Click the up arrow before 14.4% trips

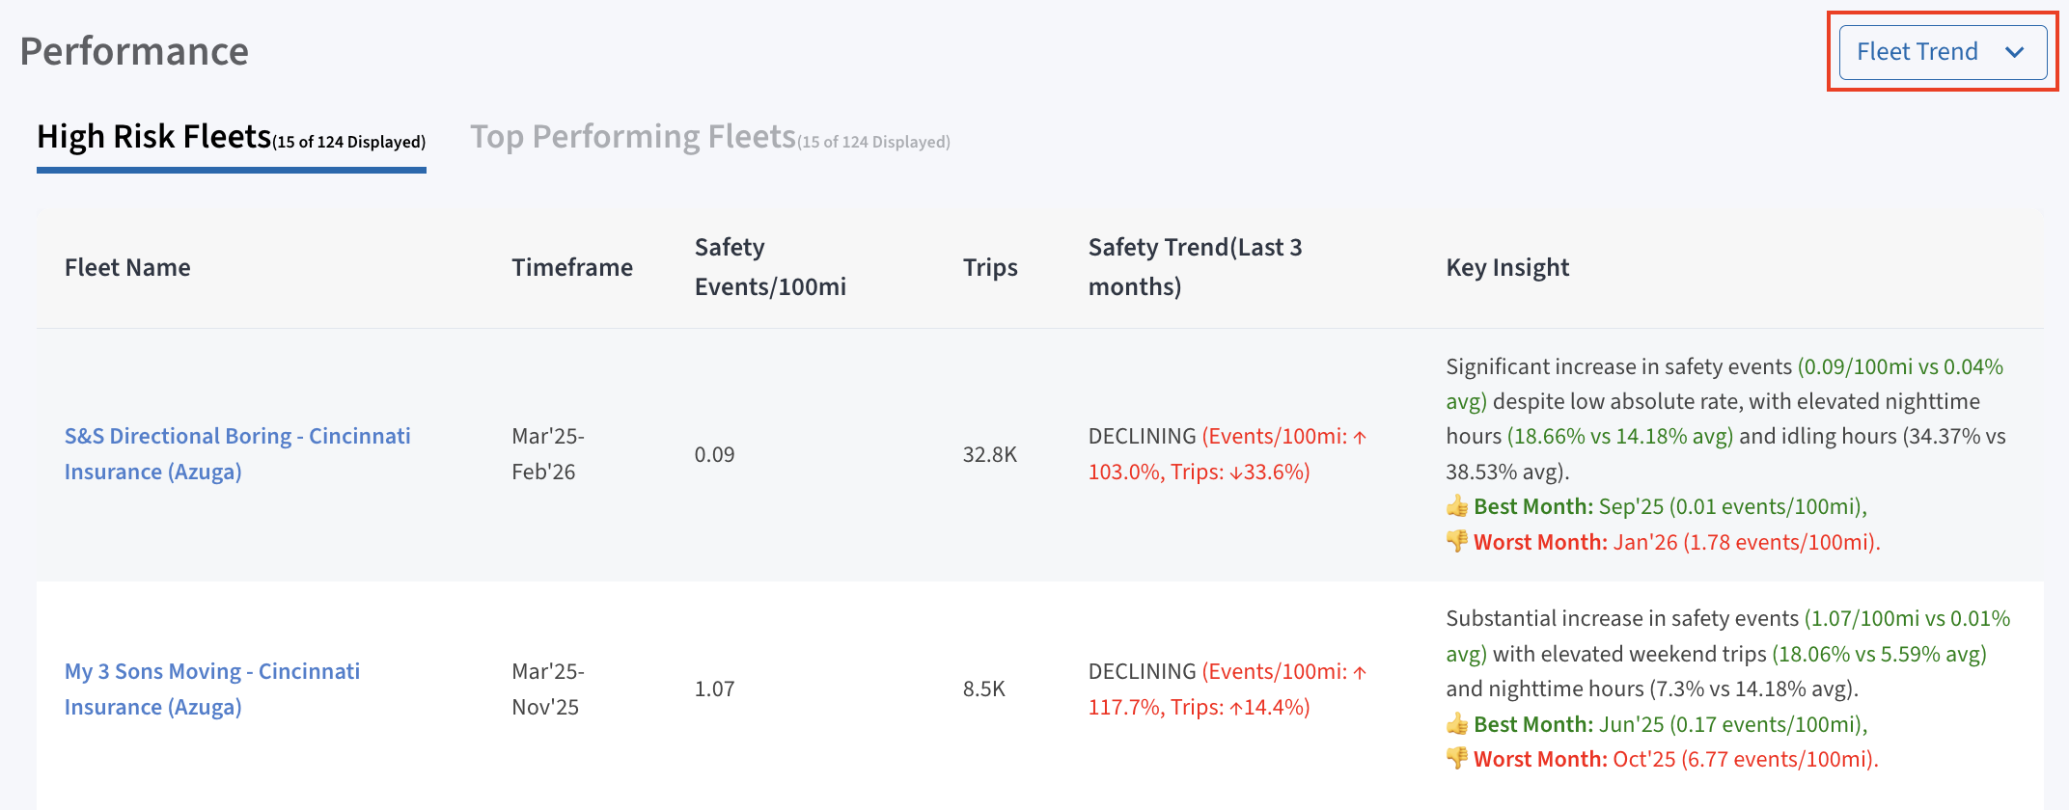(x=1235, y=708)
